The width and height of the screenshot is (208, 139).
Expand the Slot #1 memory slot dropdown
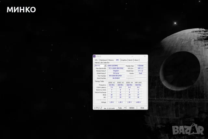105,66
